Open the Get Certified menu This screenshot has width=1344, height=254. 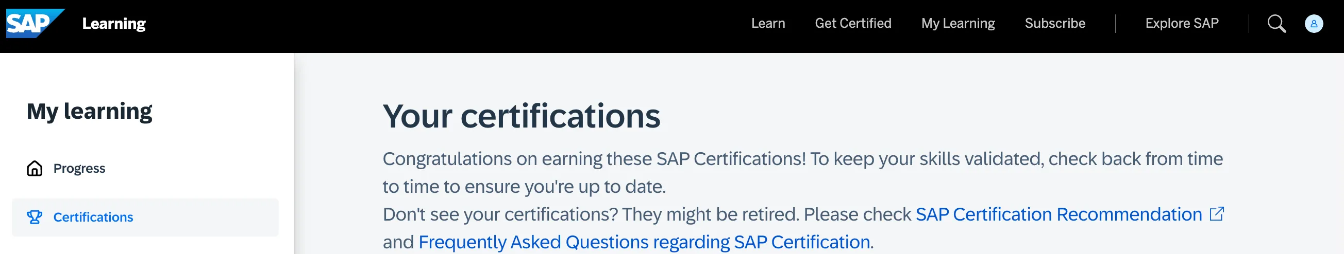(x=852, y=24)
